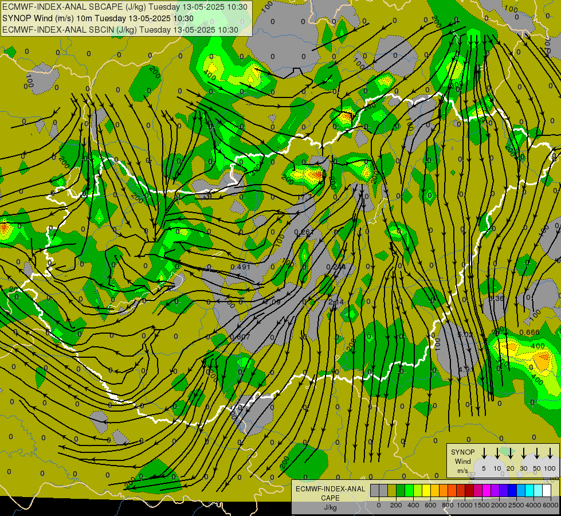Click the 2500 legend scale value
The height and width of the screenshot is (516, 561).
pyautogui.click(x=516, y=505)
